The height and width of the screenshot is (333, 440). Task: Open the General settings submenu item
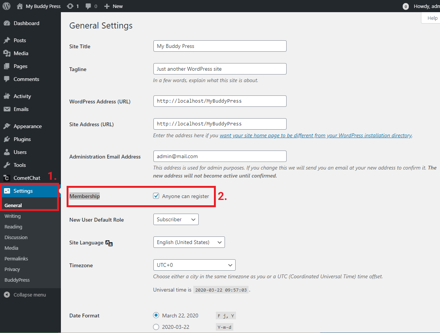13,205
